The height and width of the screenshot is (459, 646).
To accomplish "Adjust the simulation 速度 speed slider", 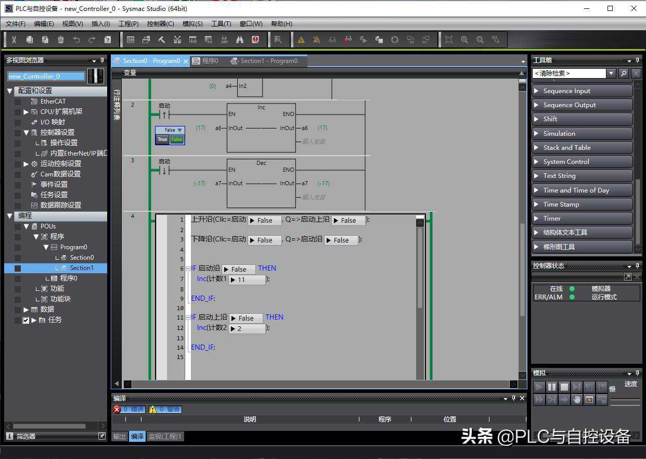I will [x=625, y=401].
